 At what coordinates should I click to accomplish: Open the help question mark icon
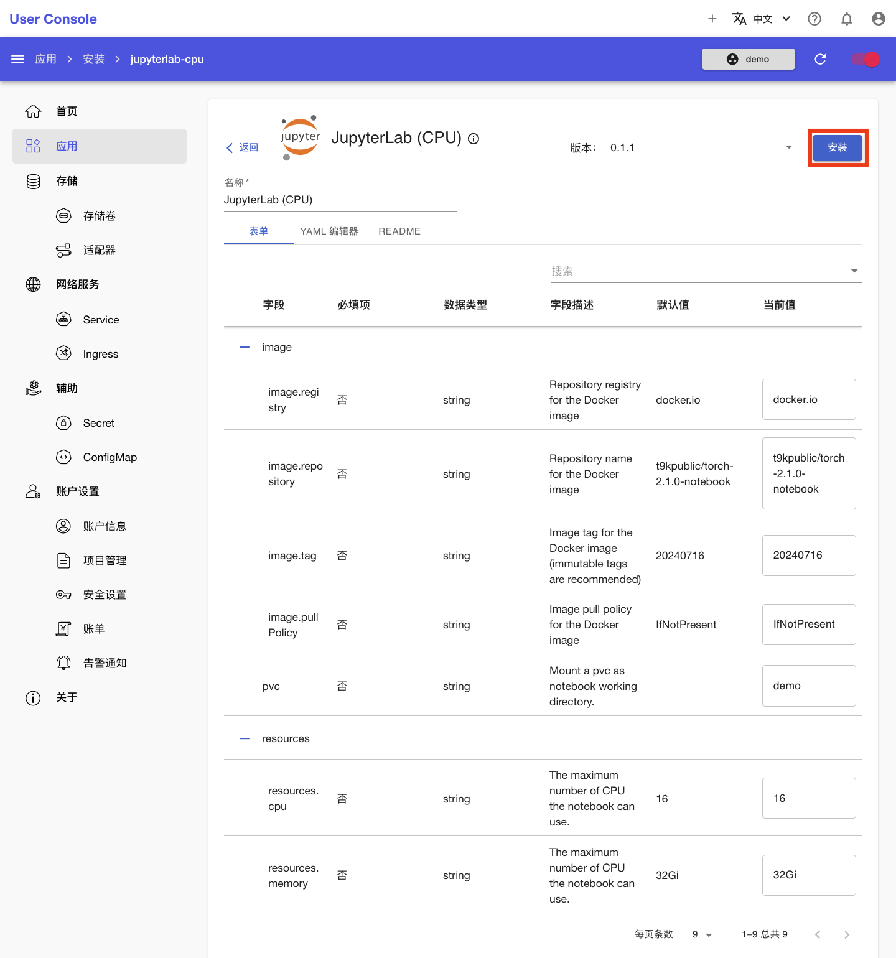click(x=814, y=19)
